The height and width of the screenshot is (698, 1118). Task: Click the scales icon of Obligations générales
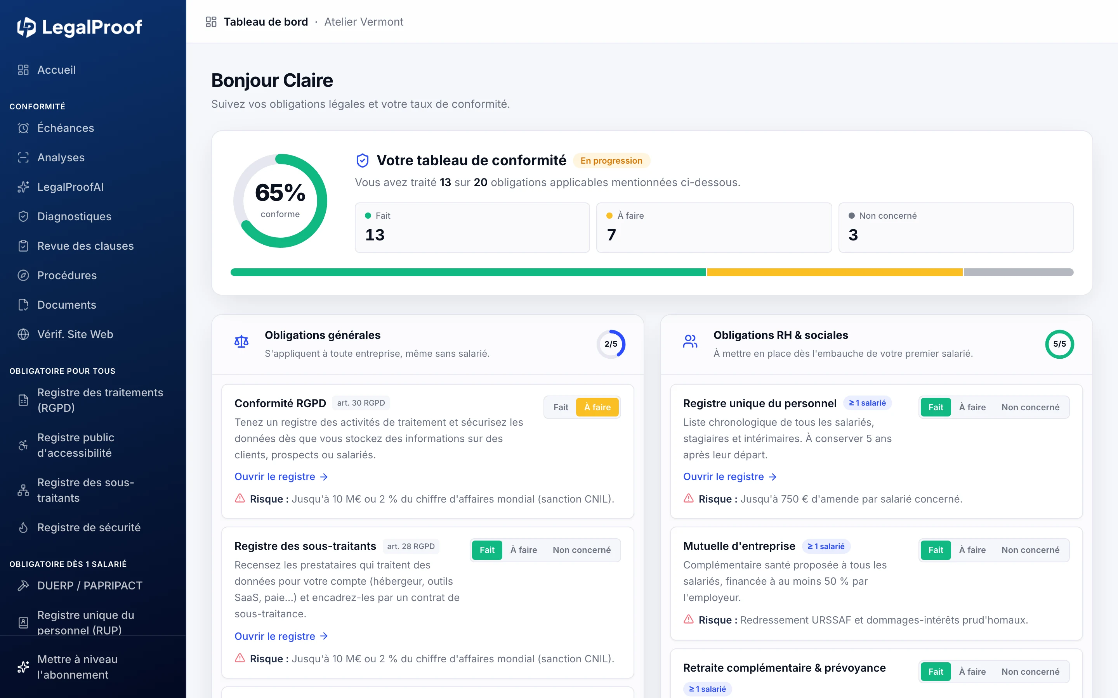tap(241, 342)
